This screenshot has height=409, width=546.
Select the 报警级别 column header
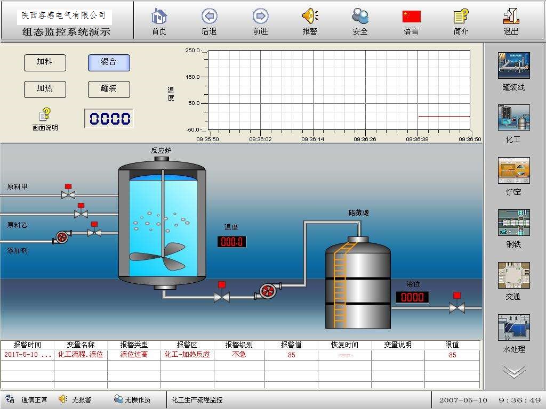[239, 345]
